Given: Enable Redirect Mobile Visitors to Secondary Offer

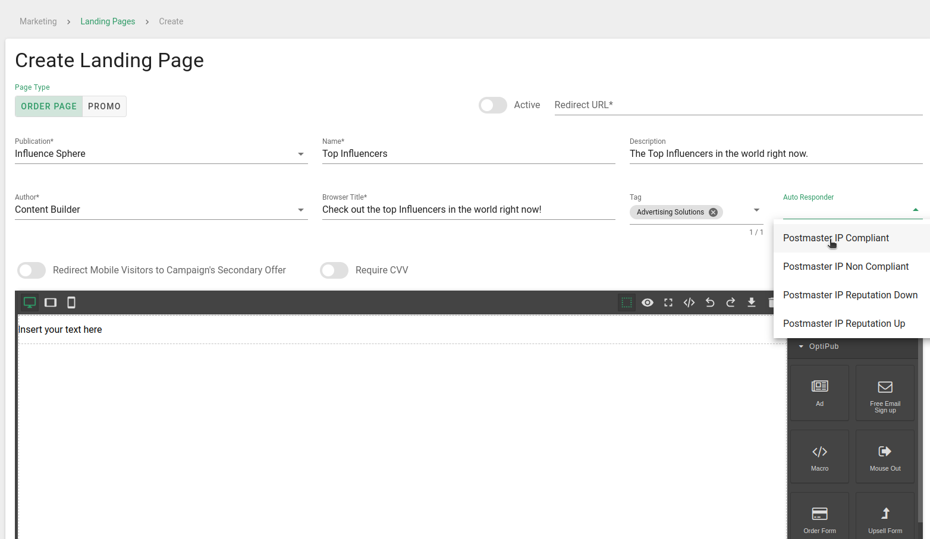Looking at the screenshot, I should pos(32,270).
